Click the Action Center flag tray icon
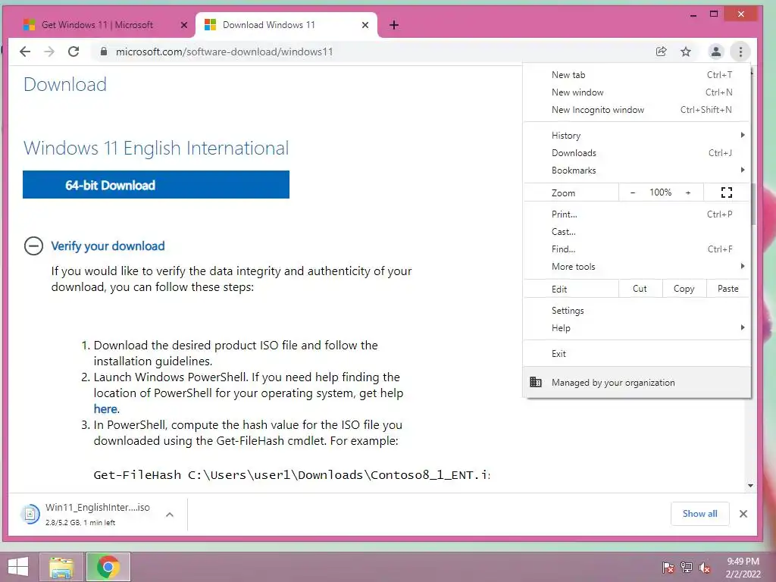 point(668,568)
